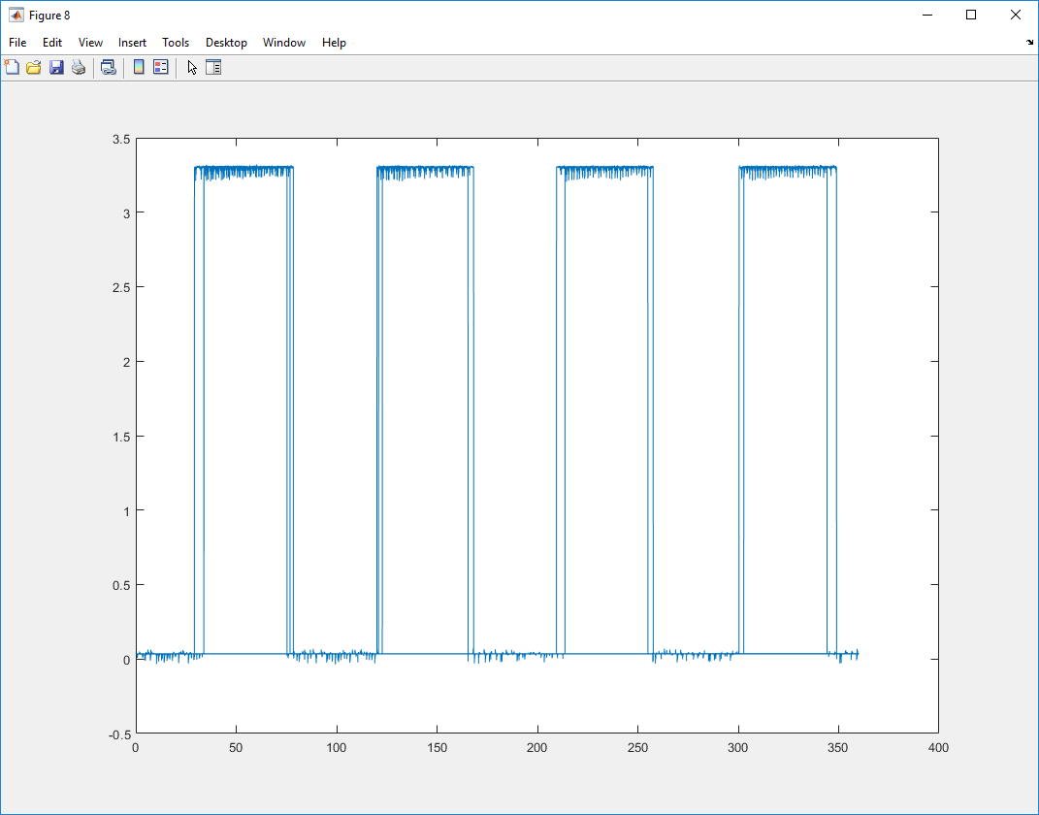This screenshot has width=1039, height=815.
Task: Open the Edit menu
Action: pyautogui.click(x=52, y=43)
